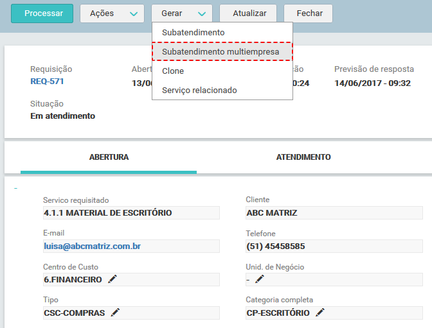
Task: Collapse section with the small dash toggle
Action: [x=15, y=189]
